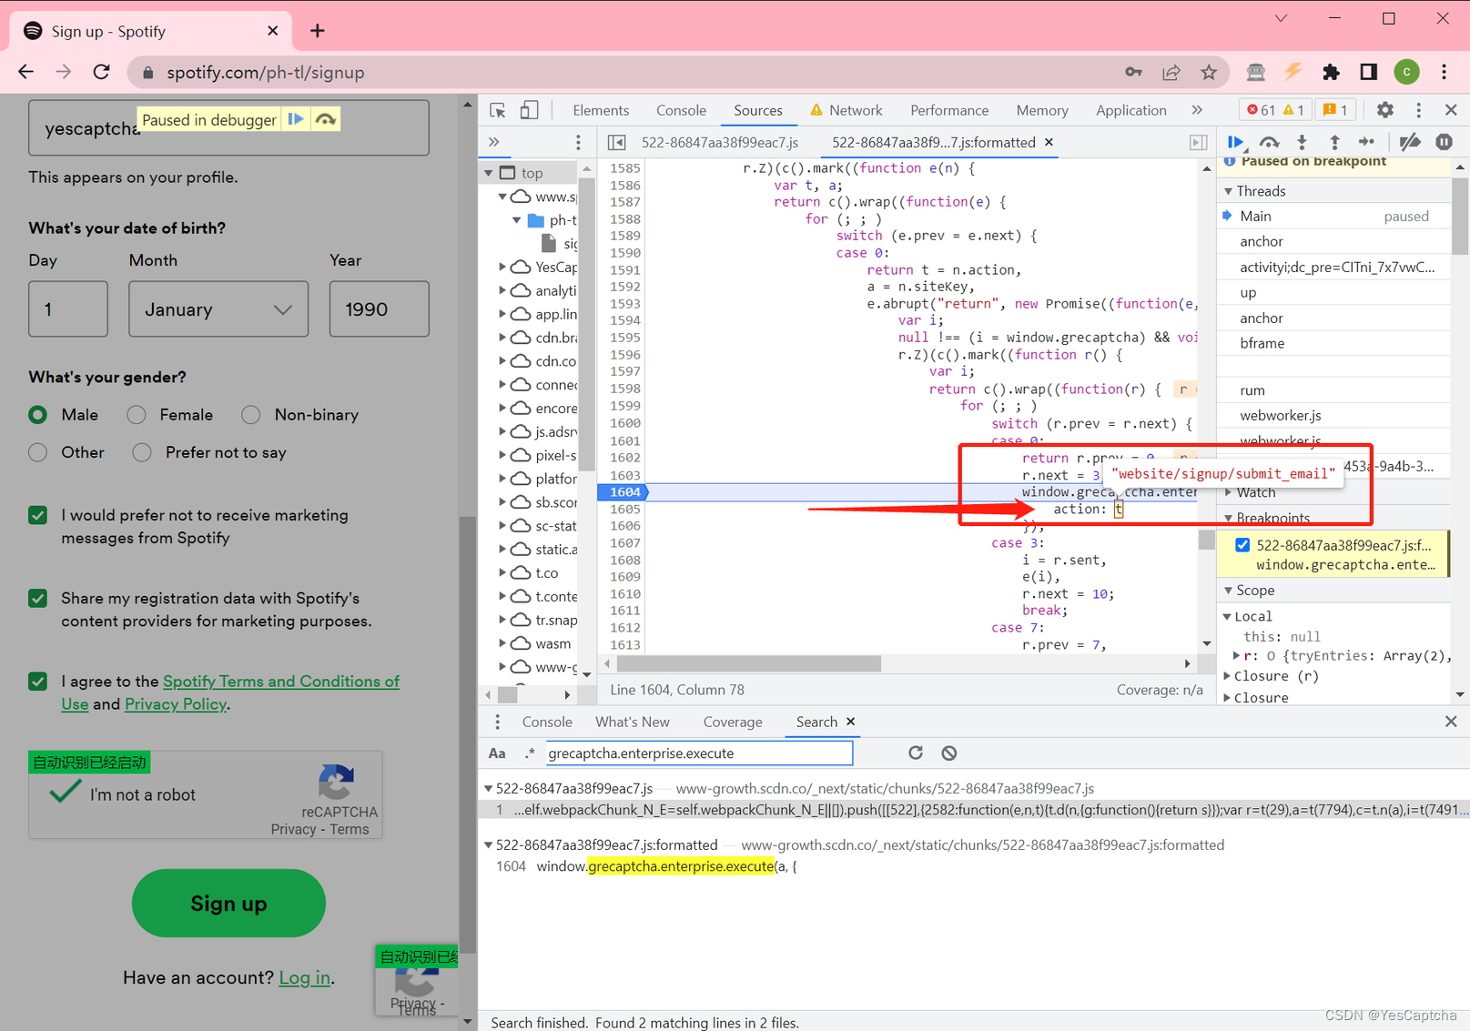This screenshot has width=1470, height=1031.
Task: Uncheck agree to Terms checkbox
Action: click(37, 681)
